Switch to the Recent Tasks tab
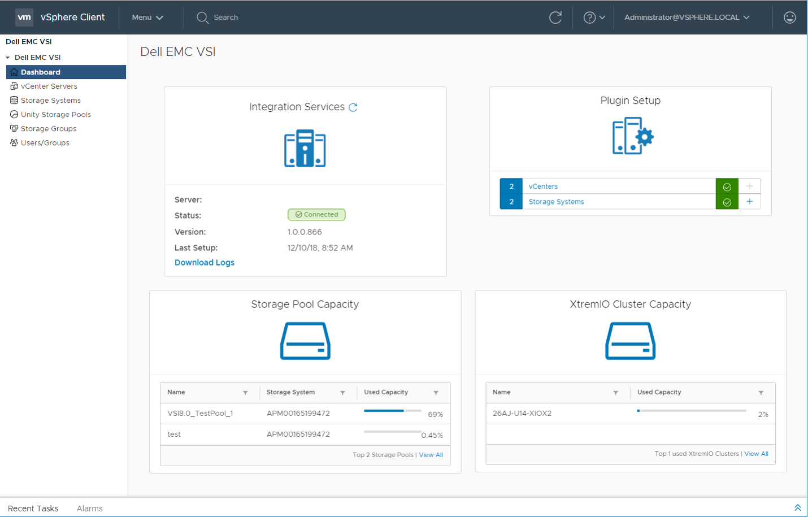This screenshot has width=808, height=517. click(33, 509)
